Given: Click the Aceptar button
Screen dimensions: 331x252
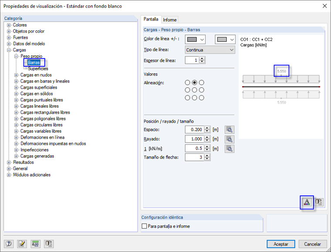Looking at the screenshot, I should click(x=281, y=244).
